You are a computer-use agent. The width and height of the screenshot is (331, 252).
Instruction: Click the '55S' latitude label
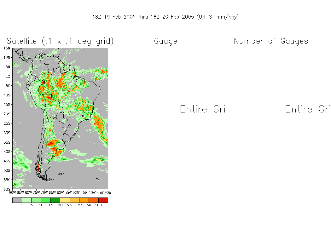7,180
